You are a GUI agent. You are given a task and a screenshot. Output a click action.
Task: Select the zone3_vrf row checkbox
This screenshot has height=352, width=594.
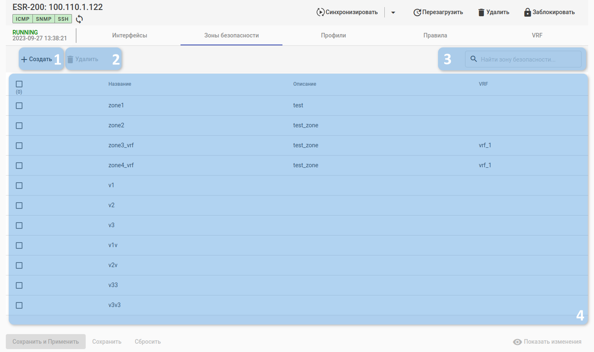click(19, 146)
